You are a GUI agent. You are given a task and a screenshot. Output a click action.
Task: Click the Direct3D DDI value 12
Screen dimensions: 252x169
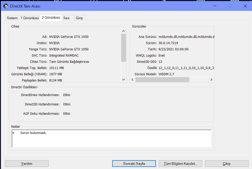point(160,62)
